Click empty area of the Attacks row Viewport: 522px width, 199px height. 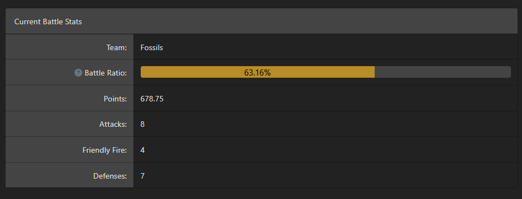(329, 124)
